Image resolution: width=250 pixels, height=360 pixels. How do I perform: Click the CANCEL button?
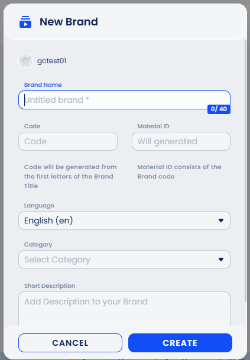pos(70,343)
